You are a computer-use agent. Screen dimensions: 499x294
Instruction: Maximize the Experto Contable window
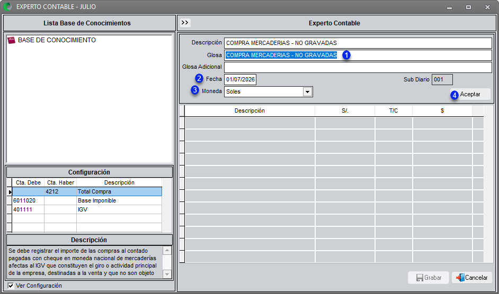(468, 7)
